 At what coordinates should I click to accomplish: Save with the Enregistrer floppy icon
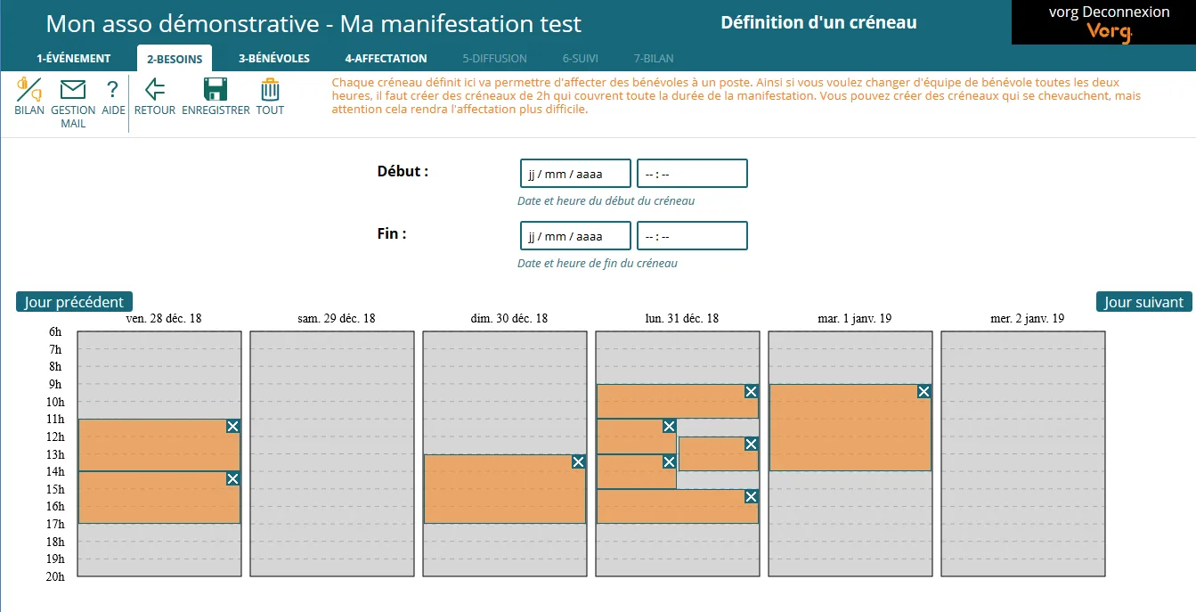(216, 90)
